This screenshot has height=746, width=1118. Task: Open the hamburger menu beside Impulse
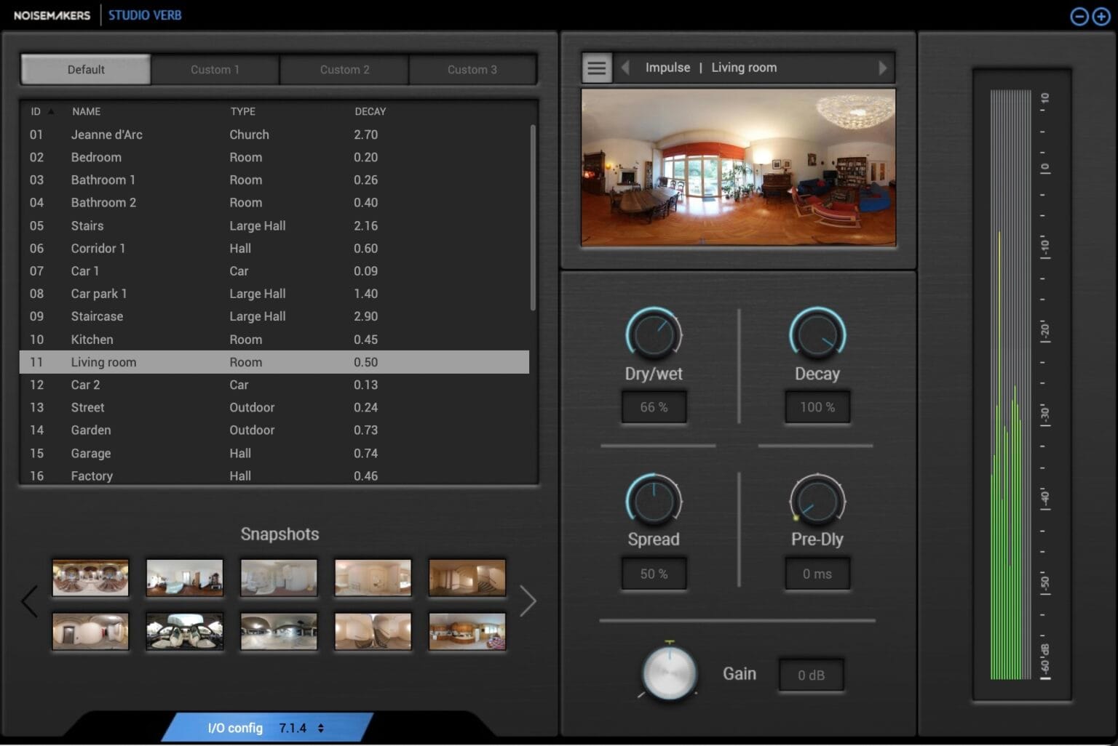tap(596, 68)
